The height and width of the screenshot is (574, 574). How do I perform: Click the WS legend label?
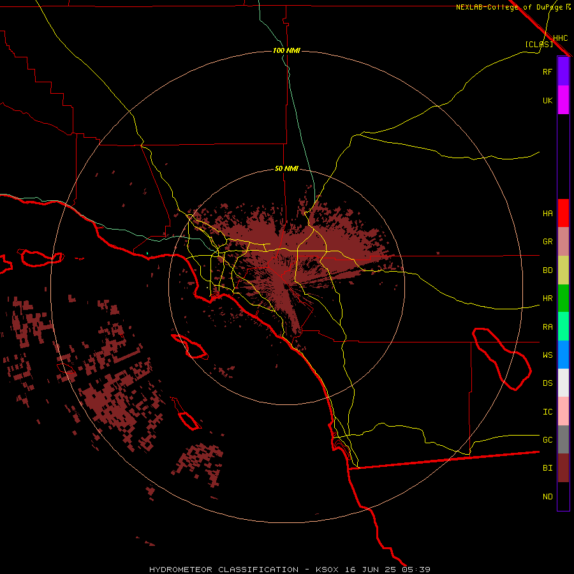[x=547, y=355]
